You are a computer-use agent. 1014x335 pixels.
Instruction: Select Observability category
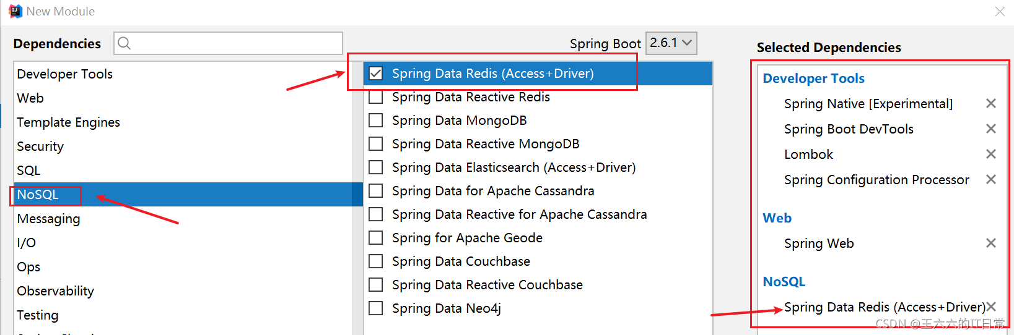[x=183, y=291]
